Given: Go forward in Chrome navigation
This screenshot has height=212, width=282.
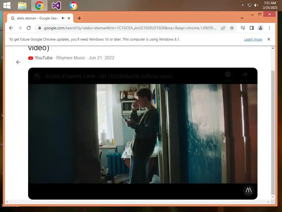Looking at the screenshot, I should click(20, 28).
